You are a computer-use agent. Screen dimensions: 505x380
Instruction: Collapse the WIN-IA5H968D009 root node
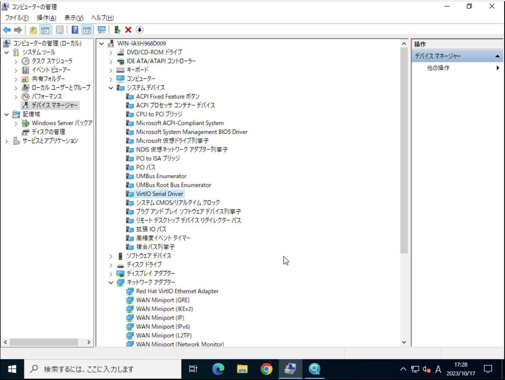(x=101, y=43)
